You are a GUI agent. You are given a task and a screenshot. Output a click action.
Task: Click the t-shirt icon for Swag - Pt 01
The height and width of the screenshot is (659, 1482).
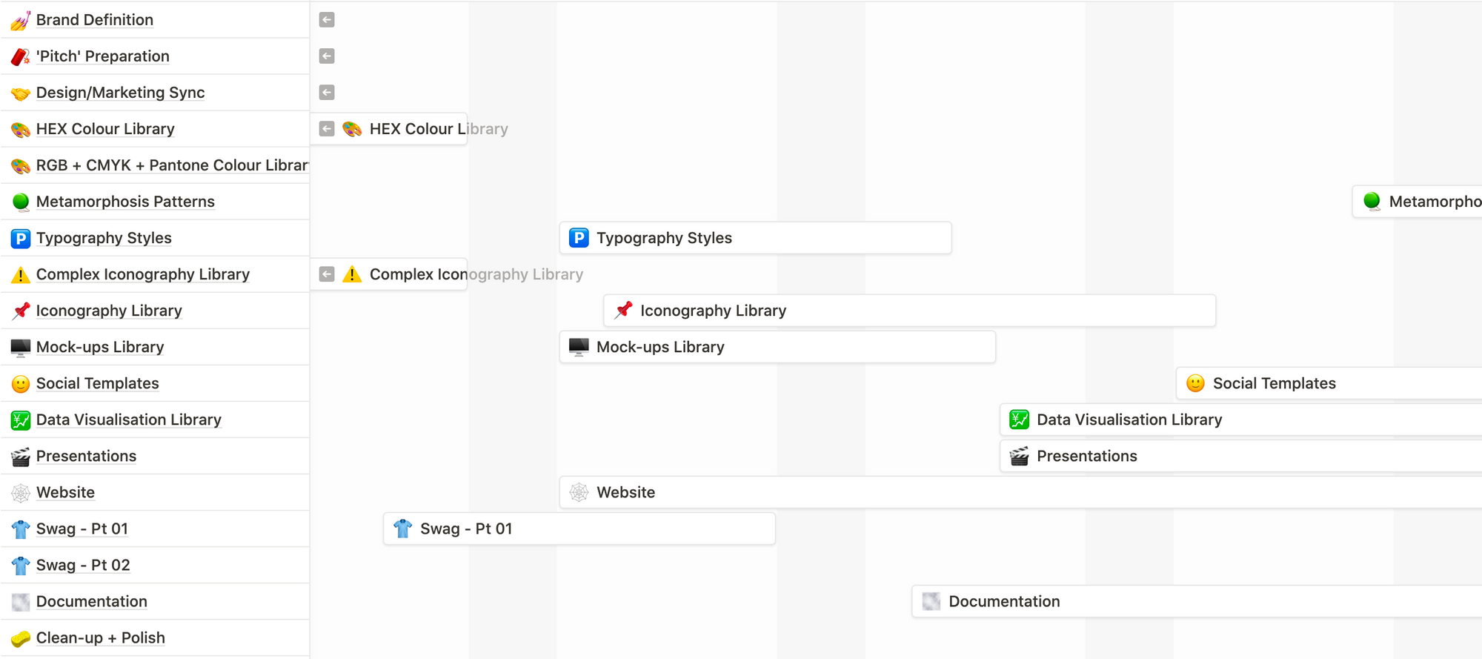pos(21,528)
